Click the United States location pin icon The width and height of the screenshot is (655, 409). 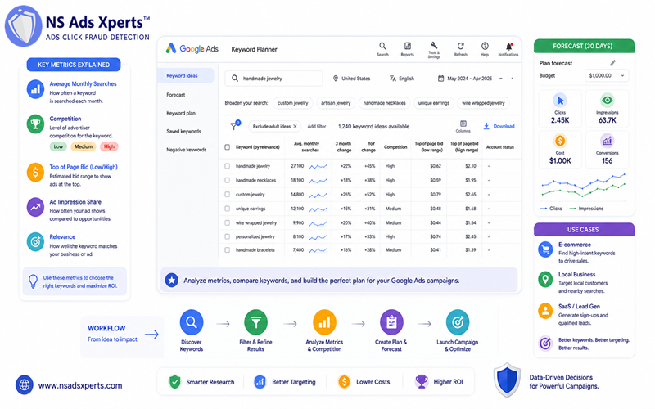pos(335,79)
